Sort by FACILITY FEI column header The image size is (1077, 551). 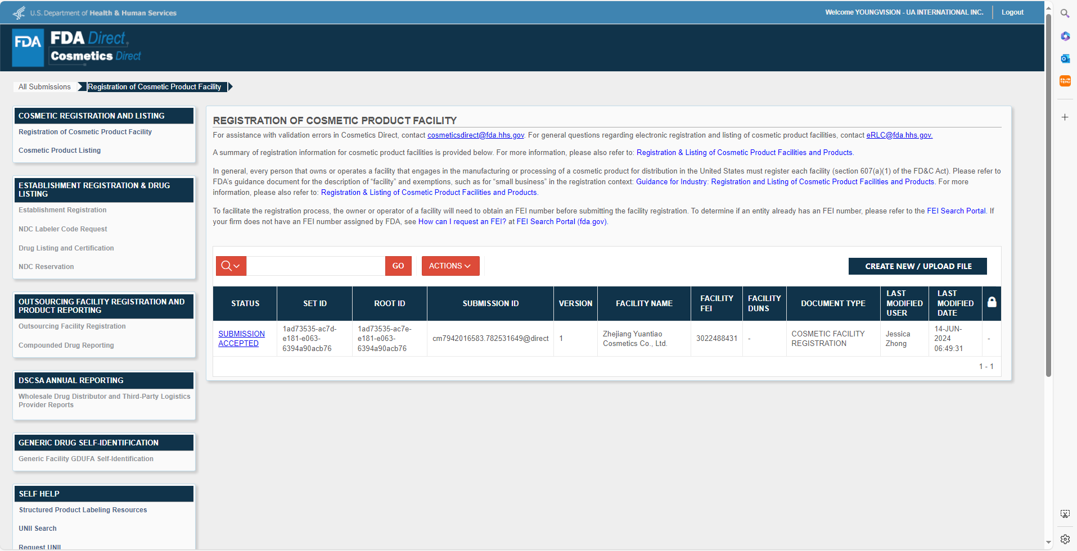[x=717, y=304]
